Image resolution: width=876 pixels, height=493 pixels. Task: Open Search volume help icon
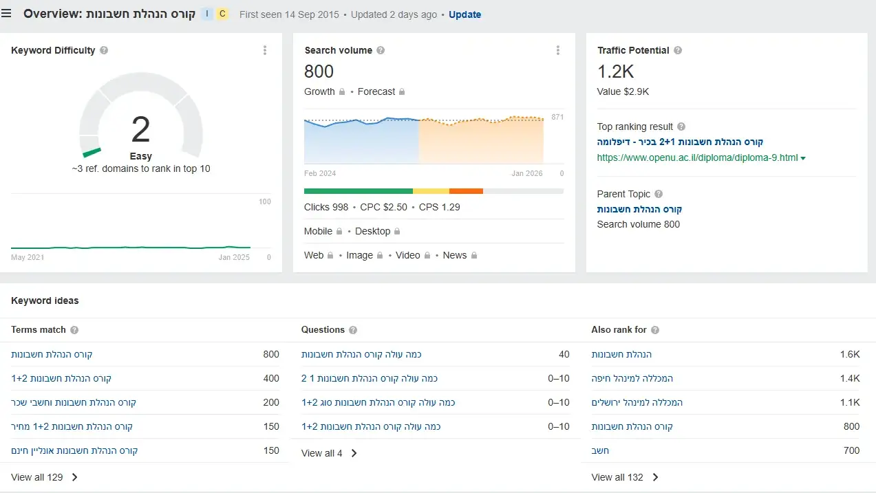point(381,50)
